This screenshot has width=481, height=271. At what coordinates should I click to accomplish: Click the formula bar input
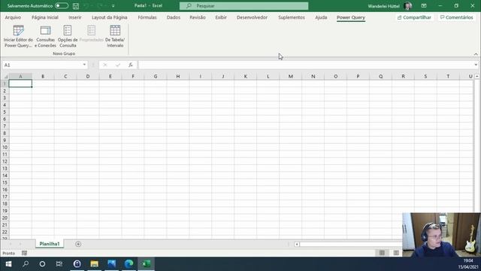305,65
